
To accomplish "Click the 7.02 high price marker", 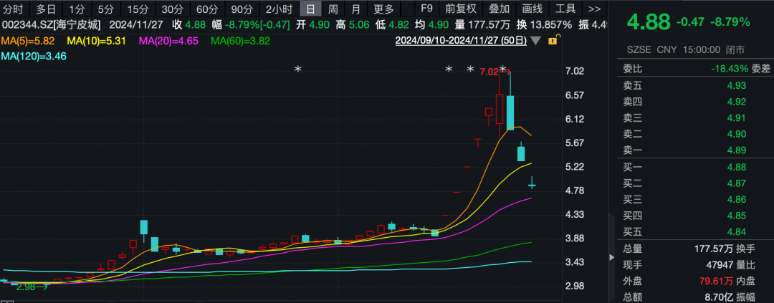I will pyautogui.click(x=489, y=72).
